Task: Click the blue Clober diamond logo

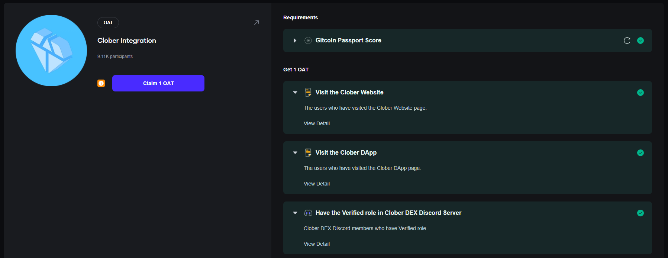Action: coord(51,51)
